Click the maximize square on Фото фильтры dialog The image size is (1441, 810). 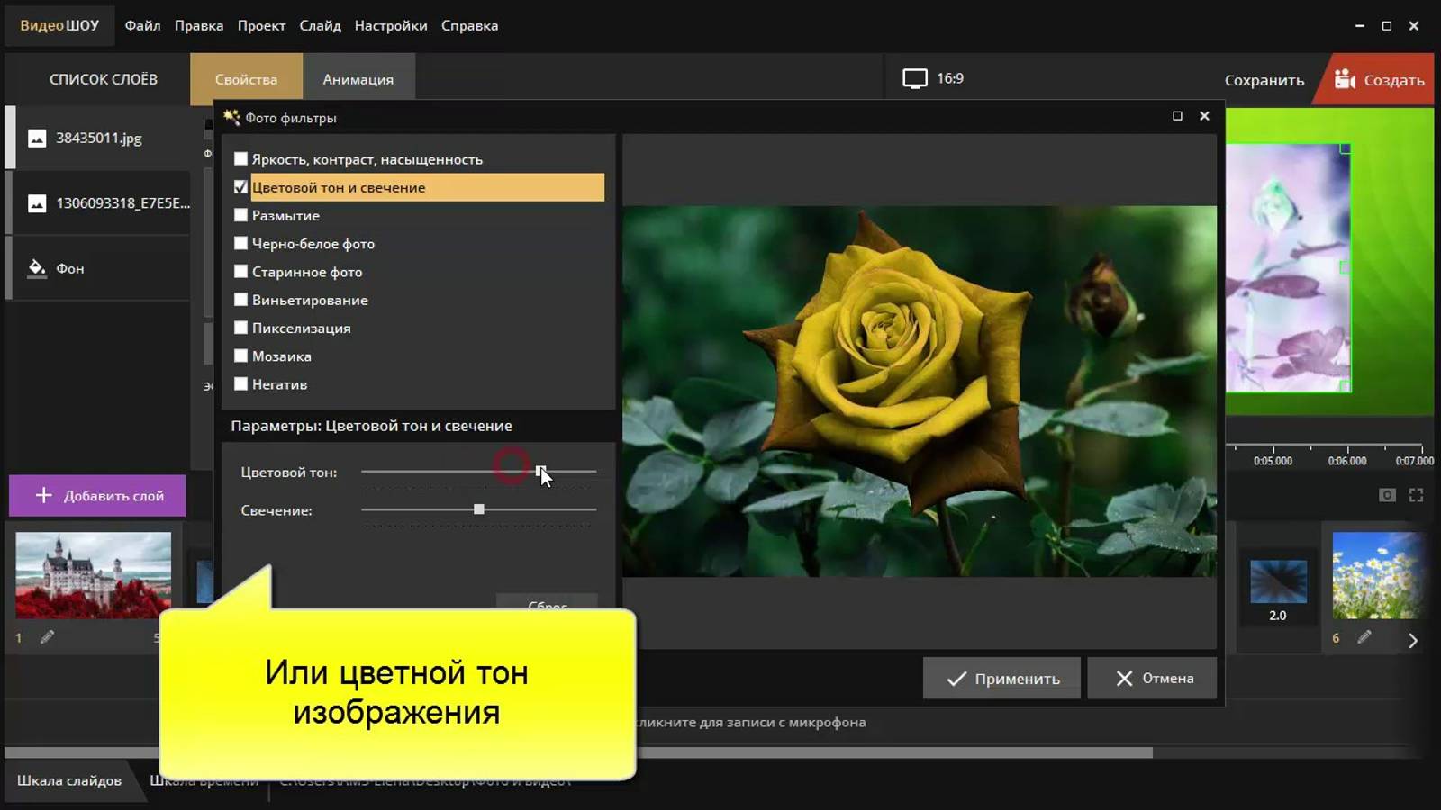(1175, 116)
